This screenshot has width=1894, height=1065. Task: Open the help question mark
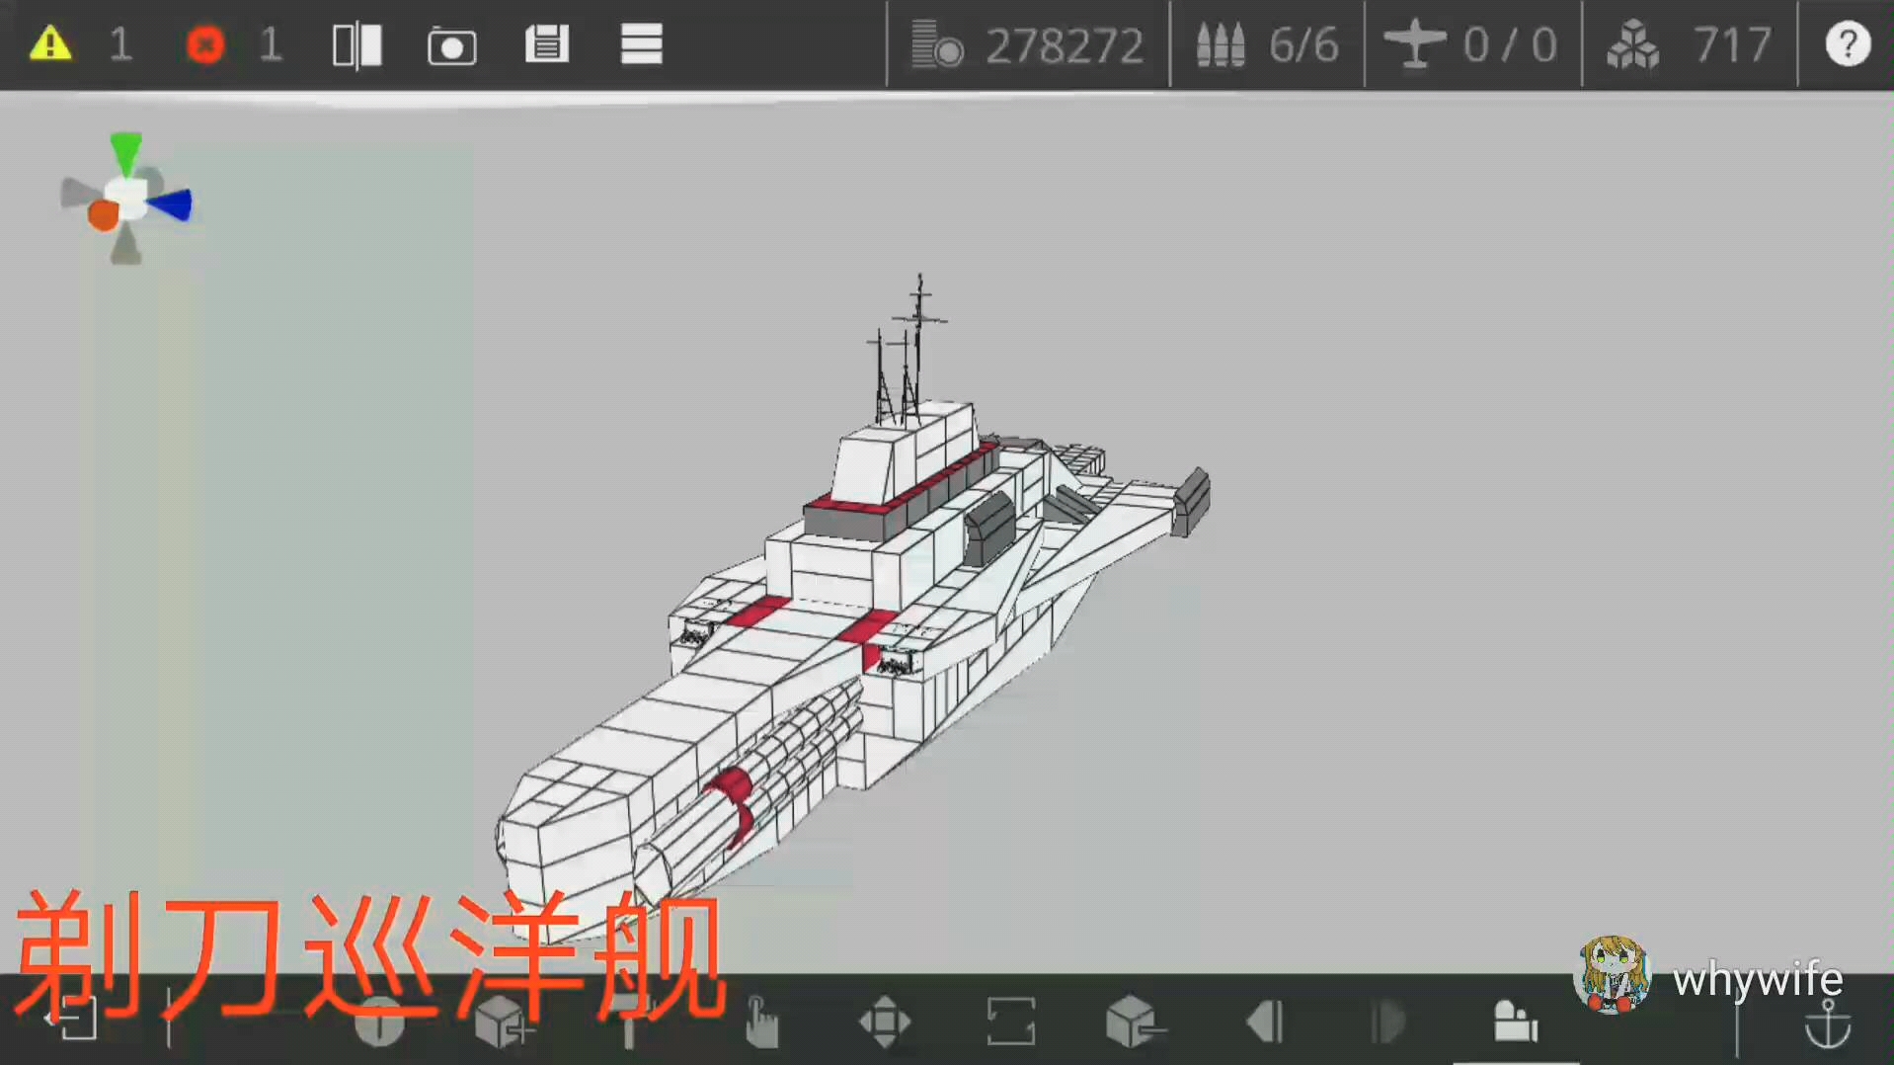point(1848,44)
